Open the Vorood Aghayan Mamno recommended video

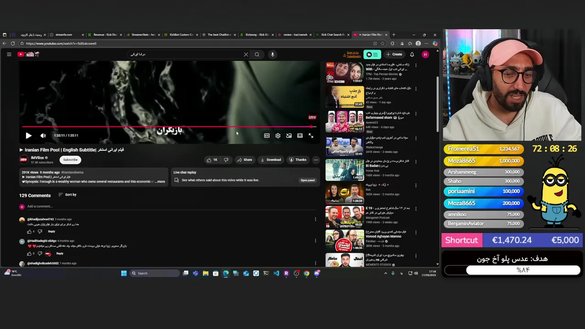point(345,241)
